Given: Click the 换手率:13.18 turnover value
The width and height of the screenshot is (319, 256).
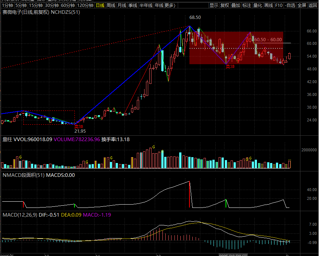Looking at the screenshot, I should (x=116, y=140).
